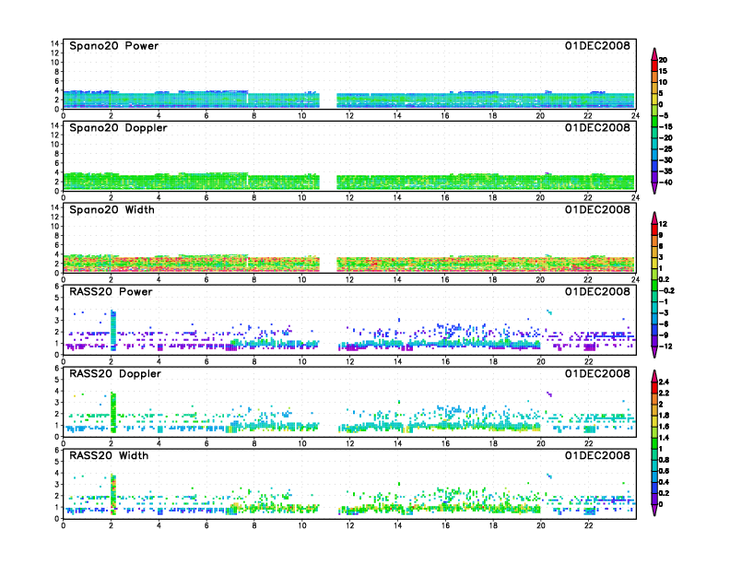730x564 pixels.
Task: Click the "RASS20 Power" panel title
Action: (x=111, y=292)
